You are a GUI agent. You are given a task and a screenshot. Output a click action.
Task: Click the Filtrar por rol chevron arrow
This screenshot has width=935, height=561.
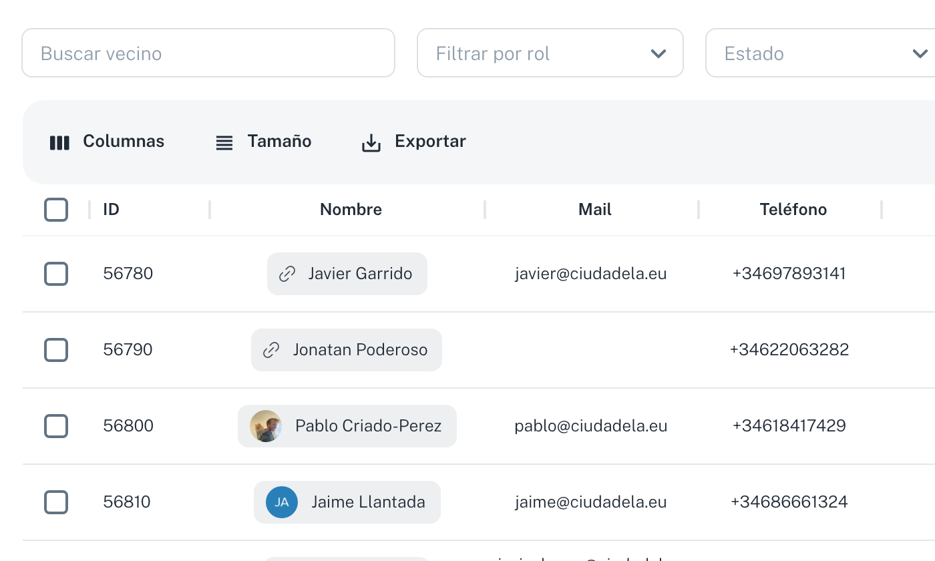(659, 53)
